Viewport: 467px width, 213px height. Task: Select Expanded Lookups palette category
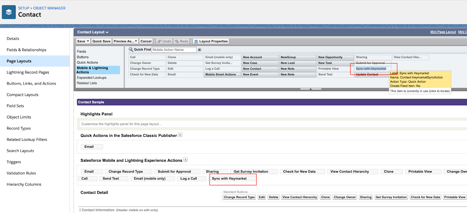point(92,78)
